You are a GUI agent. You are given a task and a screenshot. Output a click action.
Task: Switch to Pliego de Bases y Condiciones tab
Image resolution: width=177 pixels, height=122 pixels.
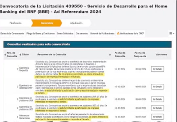tap(41, 33)
